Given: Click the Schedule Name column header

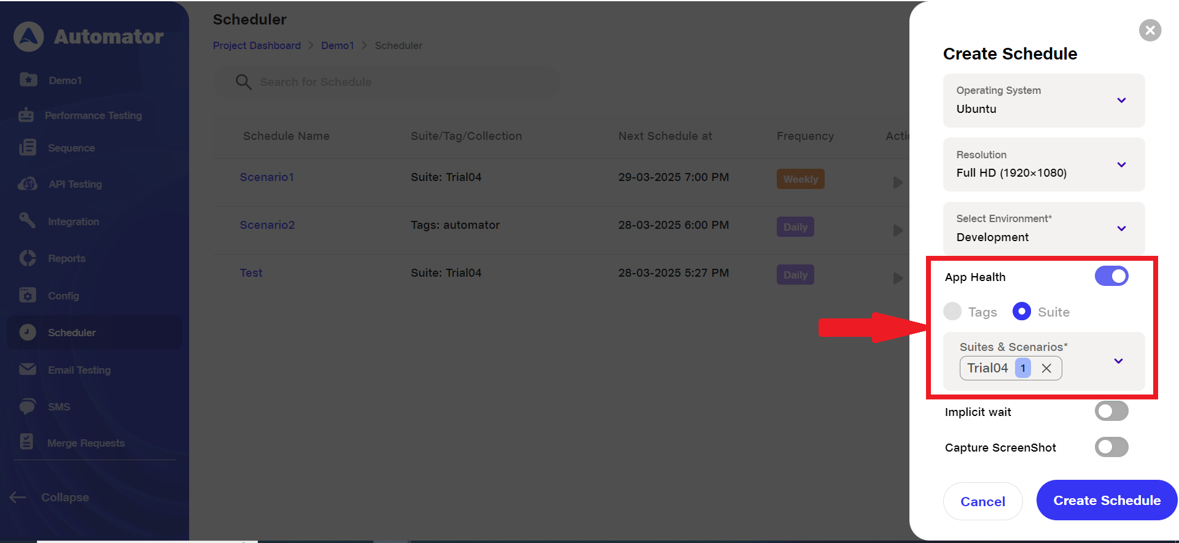Looking at the screenshot, I should coord(286,136).
